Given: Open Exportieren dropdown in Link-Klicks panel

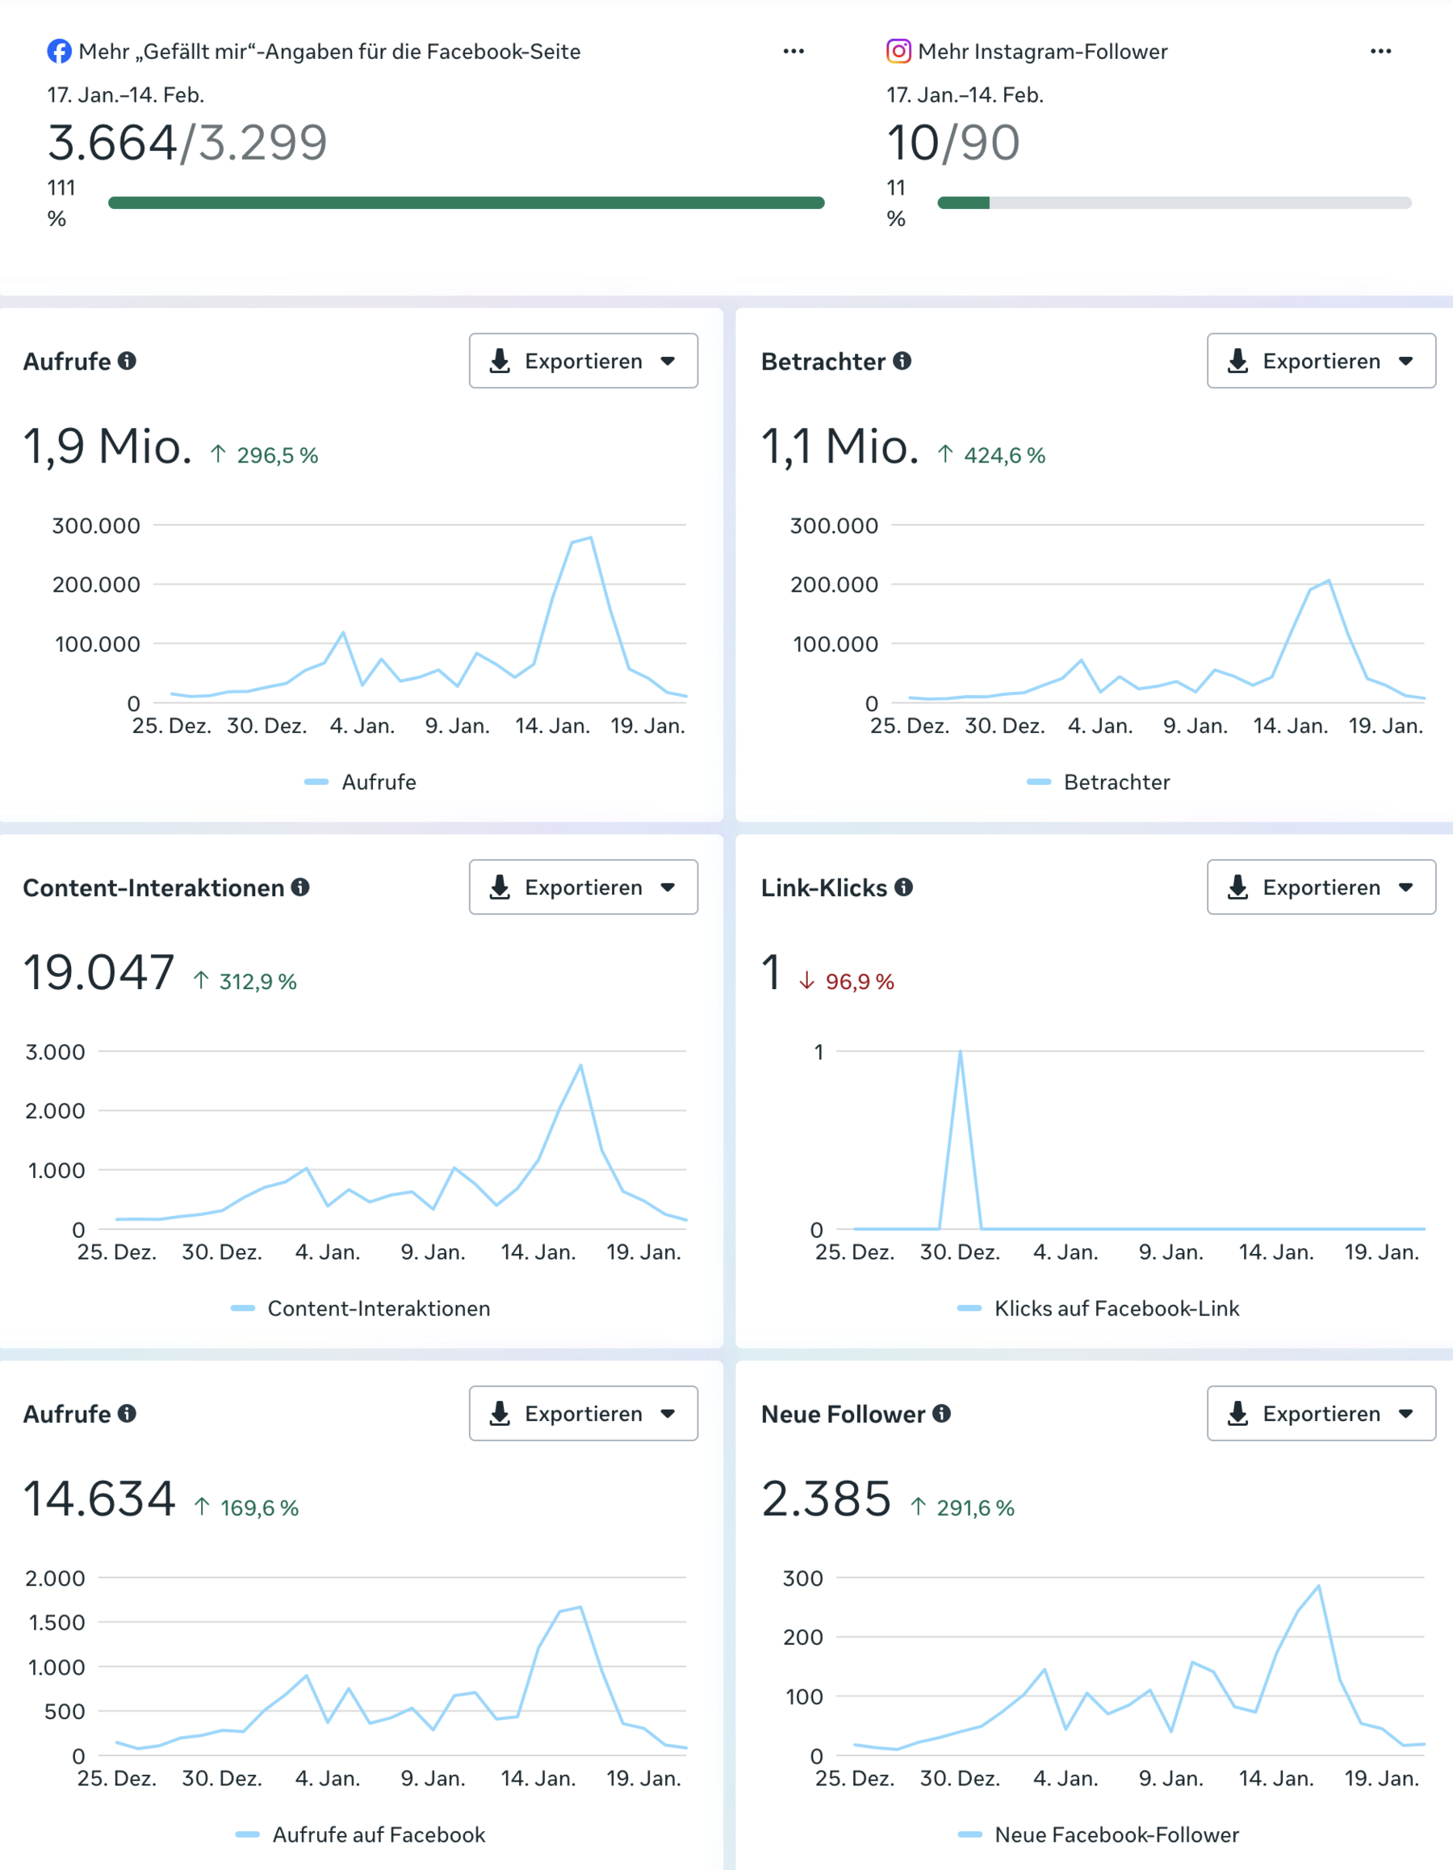Looking at the screenshot, I should [1321, 887].
